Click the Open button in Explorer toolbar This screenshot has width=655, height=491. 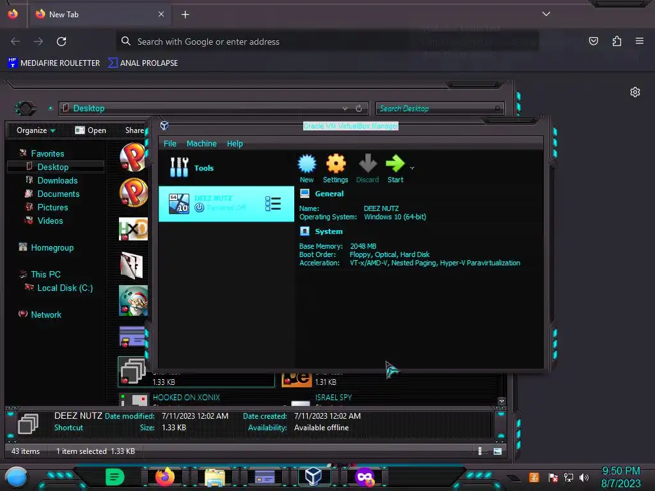(x=90, y=130)
